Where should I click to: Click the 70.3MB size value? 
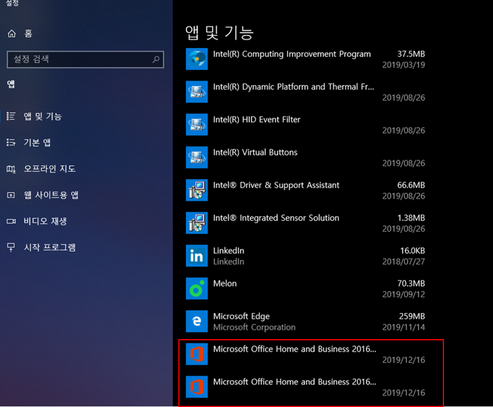click(411, 283)
